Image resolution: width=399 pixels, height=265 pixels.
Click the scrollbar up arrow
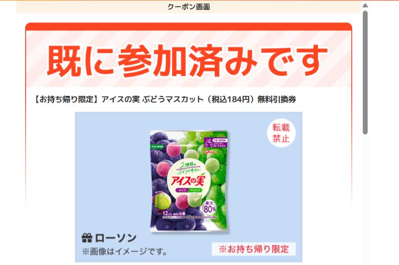coord(365,5)
